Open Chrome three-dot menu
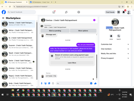This screenshot has width=134, height=101. point(132,6)
